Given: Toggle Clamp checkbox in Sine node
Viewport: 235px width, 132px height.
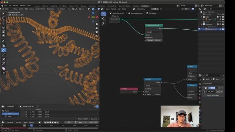Looking at the screenshot, I should [x=189, y=76].
